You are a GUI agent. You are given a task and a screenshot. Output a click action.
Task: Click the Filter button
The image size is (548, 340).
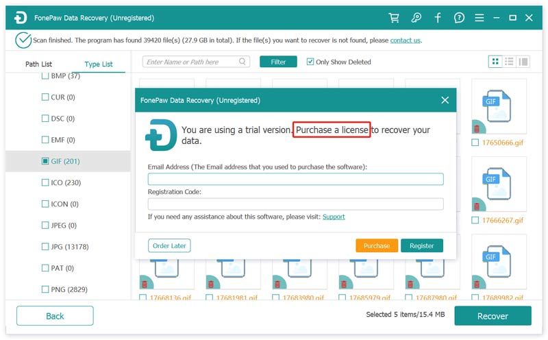pos(278,62)
